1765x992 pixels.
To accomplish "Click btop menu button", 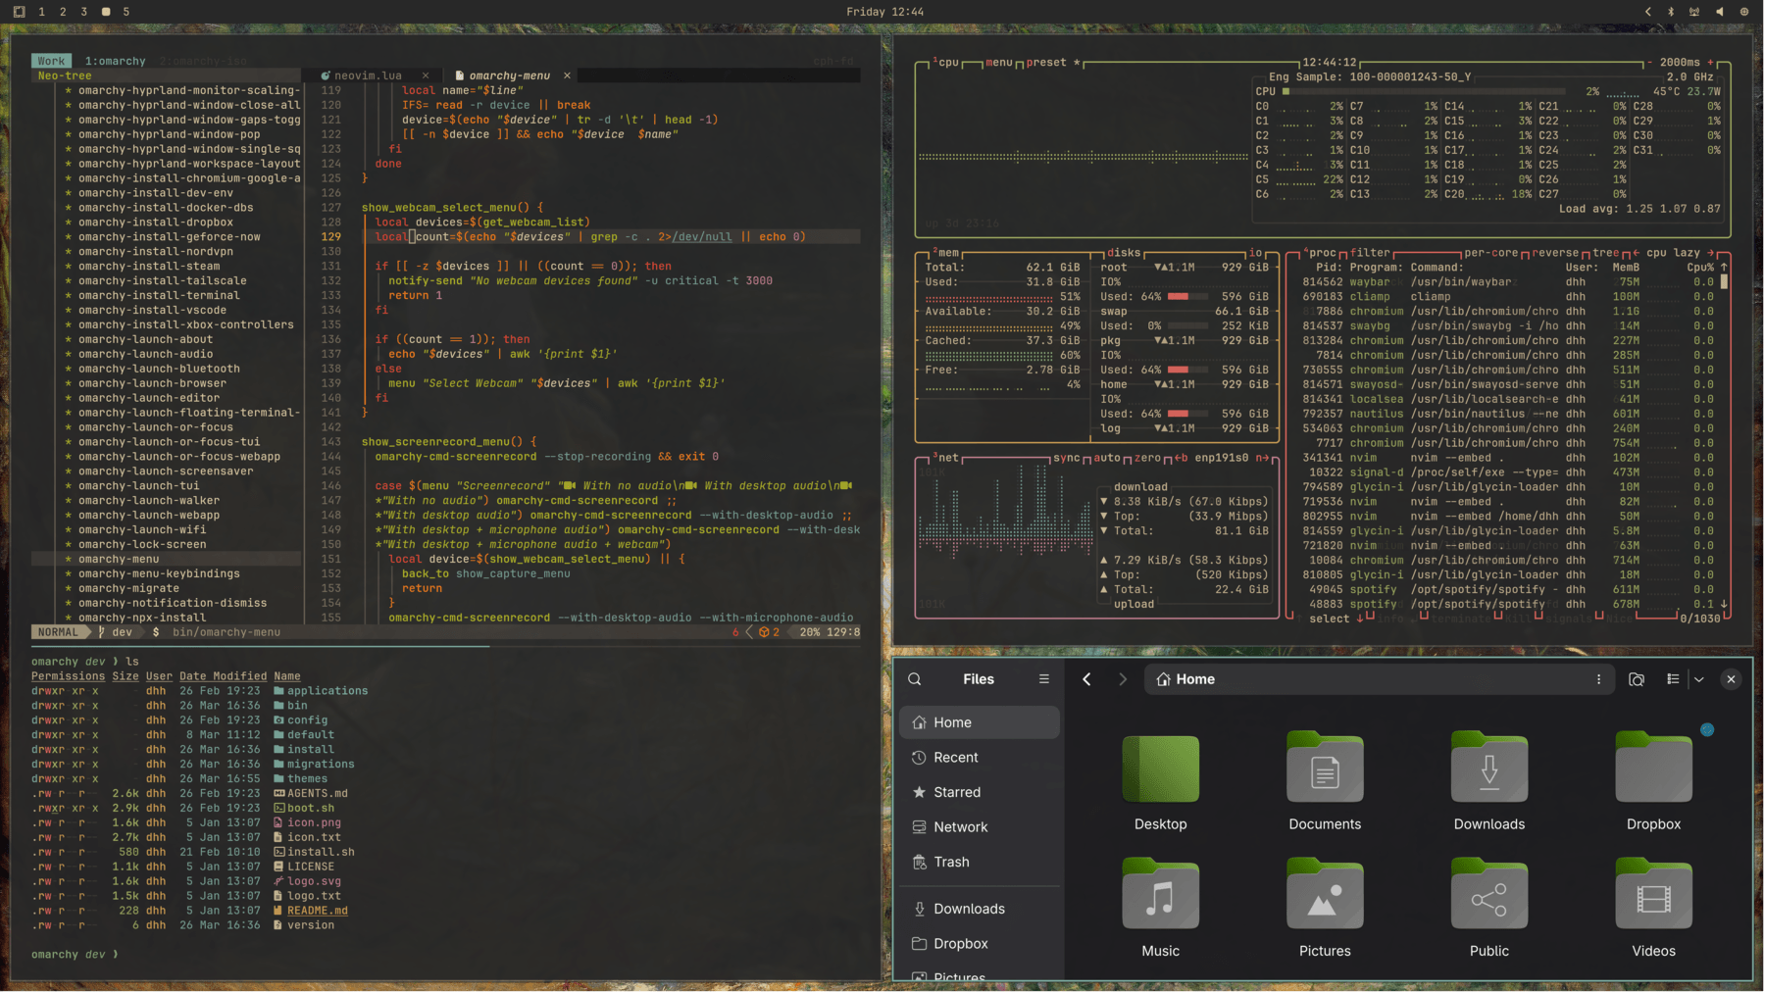I will pos(998,63).
